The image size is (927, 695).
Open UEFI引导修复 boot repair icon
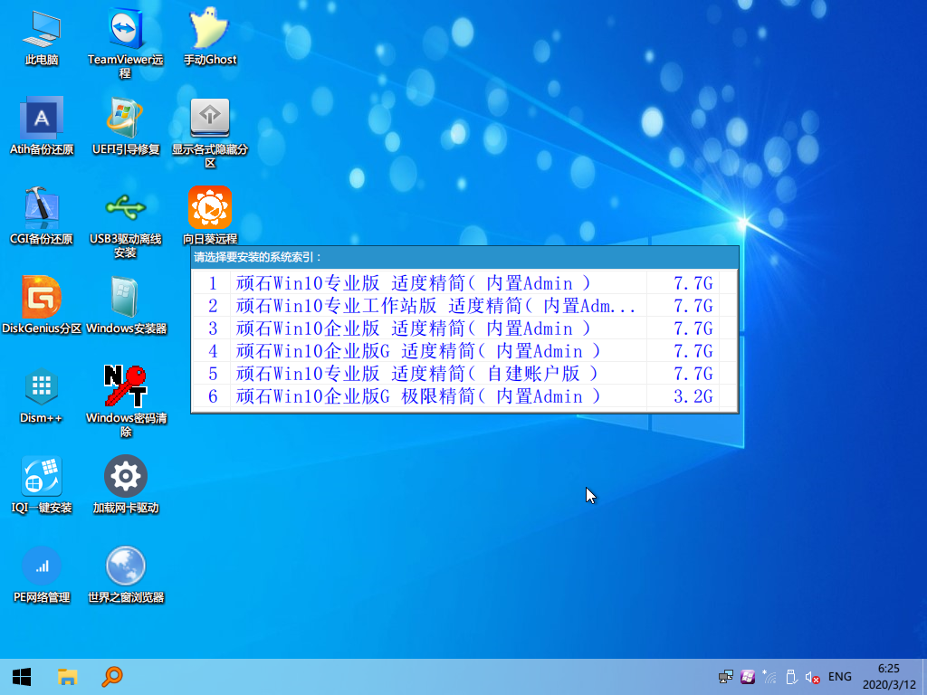pyautogui.click(x=125, y=119)
